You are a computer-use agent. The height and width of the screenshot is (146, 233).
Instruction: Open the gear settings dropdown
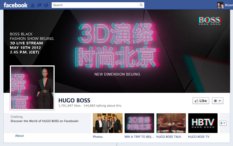(218, 101)
